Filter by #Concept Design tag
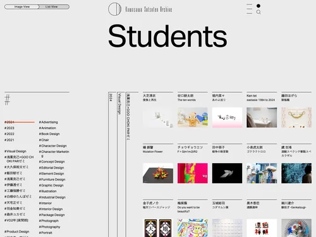316x237 pixels. [x=52, y=162]
